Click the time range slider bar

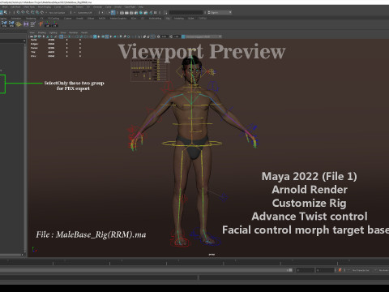coord(146,270)
